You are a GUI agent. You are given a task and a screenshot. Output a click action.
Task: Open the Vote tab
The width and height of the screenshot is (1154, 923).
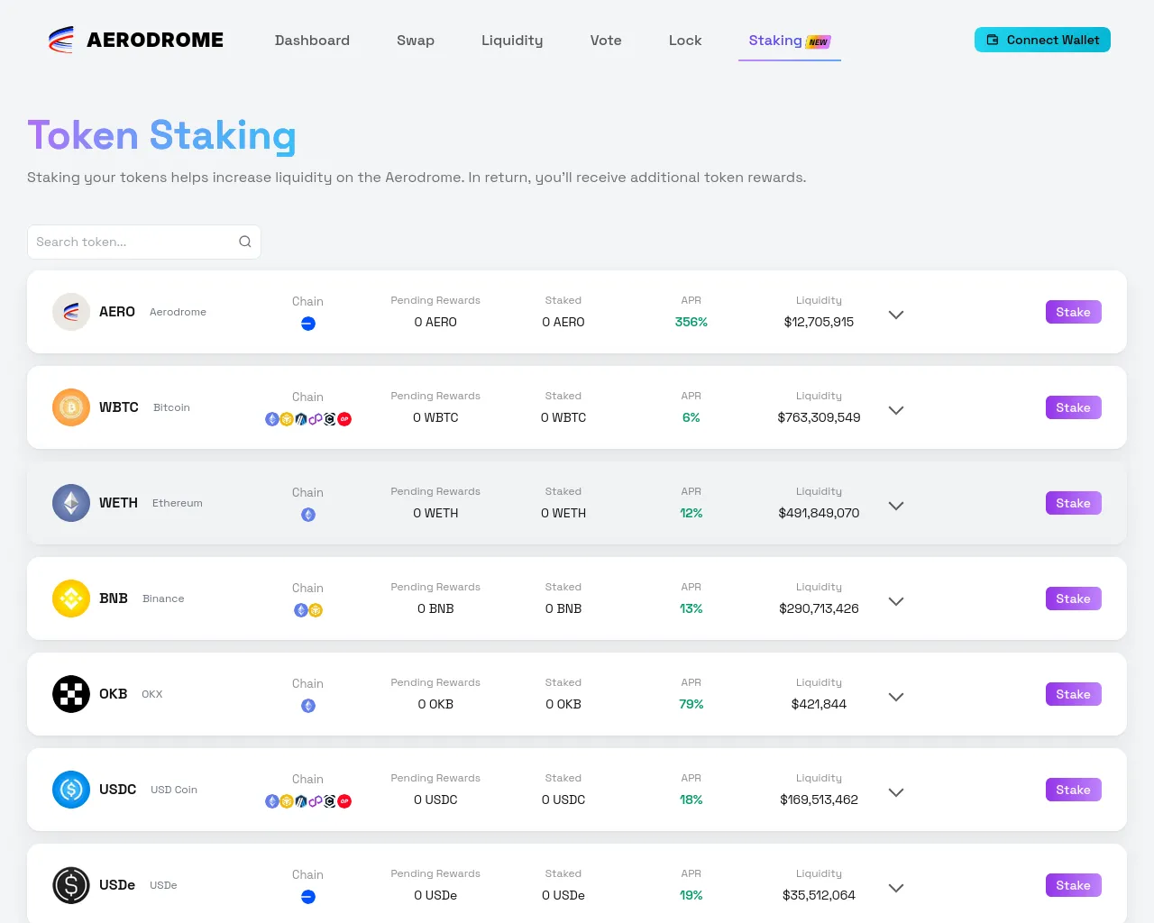606,41
